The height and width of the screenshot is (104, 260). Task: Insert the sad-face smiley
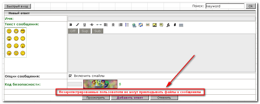pyautogui.click(x=9, y=46)
